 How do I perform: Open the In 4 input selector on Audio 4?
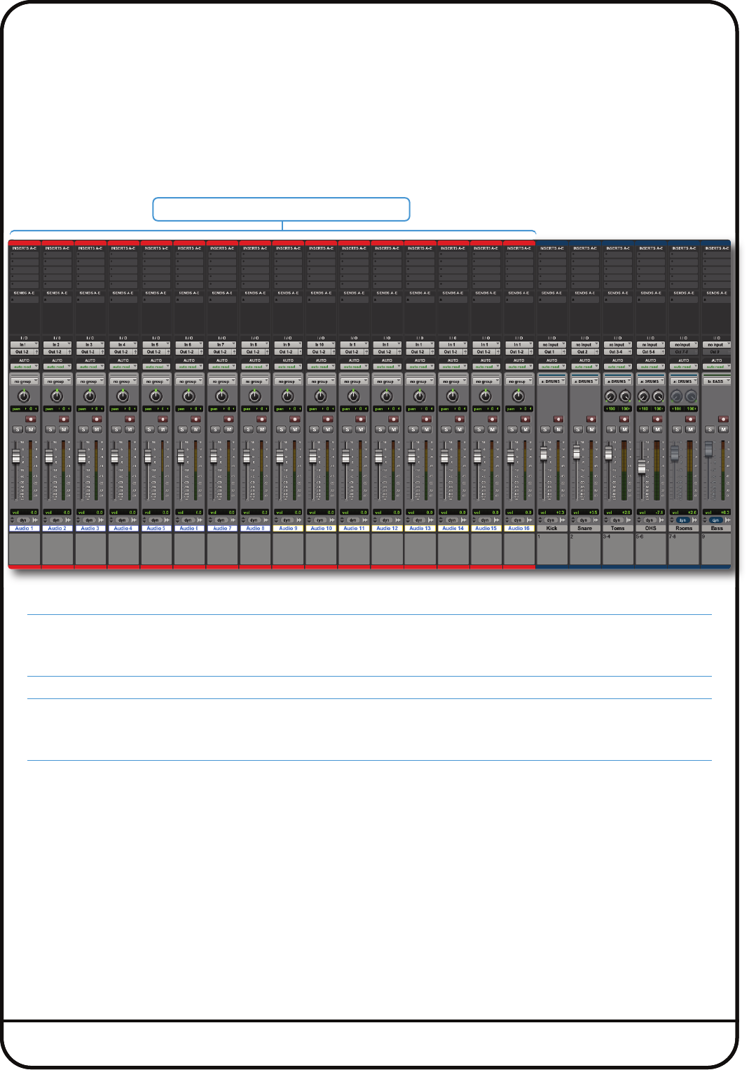(123, 345)
